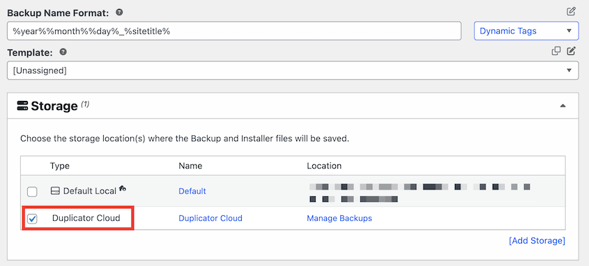Open the Dynamic Tags dropdown

tap(526, 31)
